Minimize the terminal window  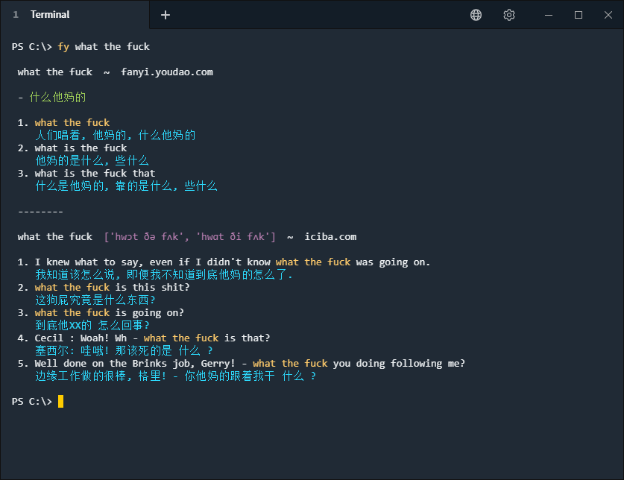(549, 15)
